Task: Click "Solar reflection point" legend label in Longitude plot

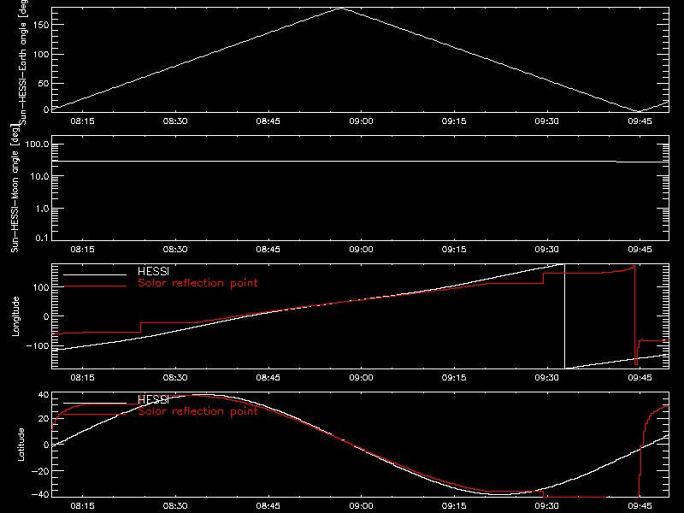Action: point(198,283)
